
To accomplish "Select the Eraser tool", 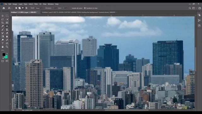I will coord(7,33).
